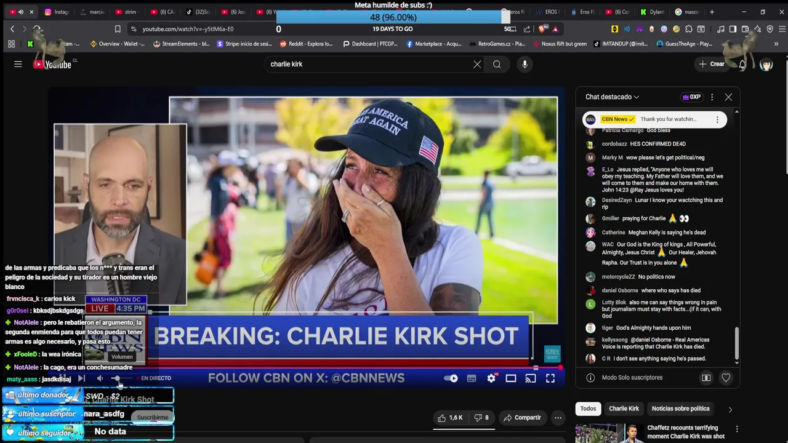Viewport: 788px width, 443px height.
Task: Clear the 'charlie kirk' search text
Action: click(477, 64)
